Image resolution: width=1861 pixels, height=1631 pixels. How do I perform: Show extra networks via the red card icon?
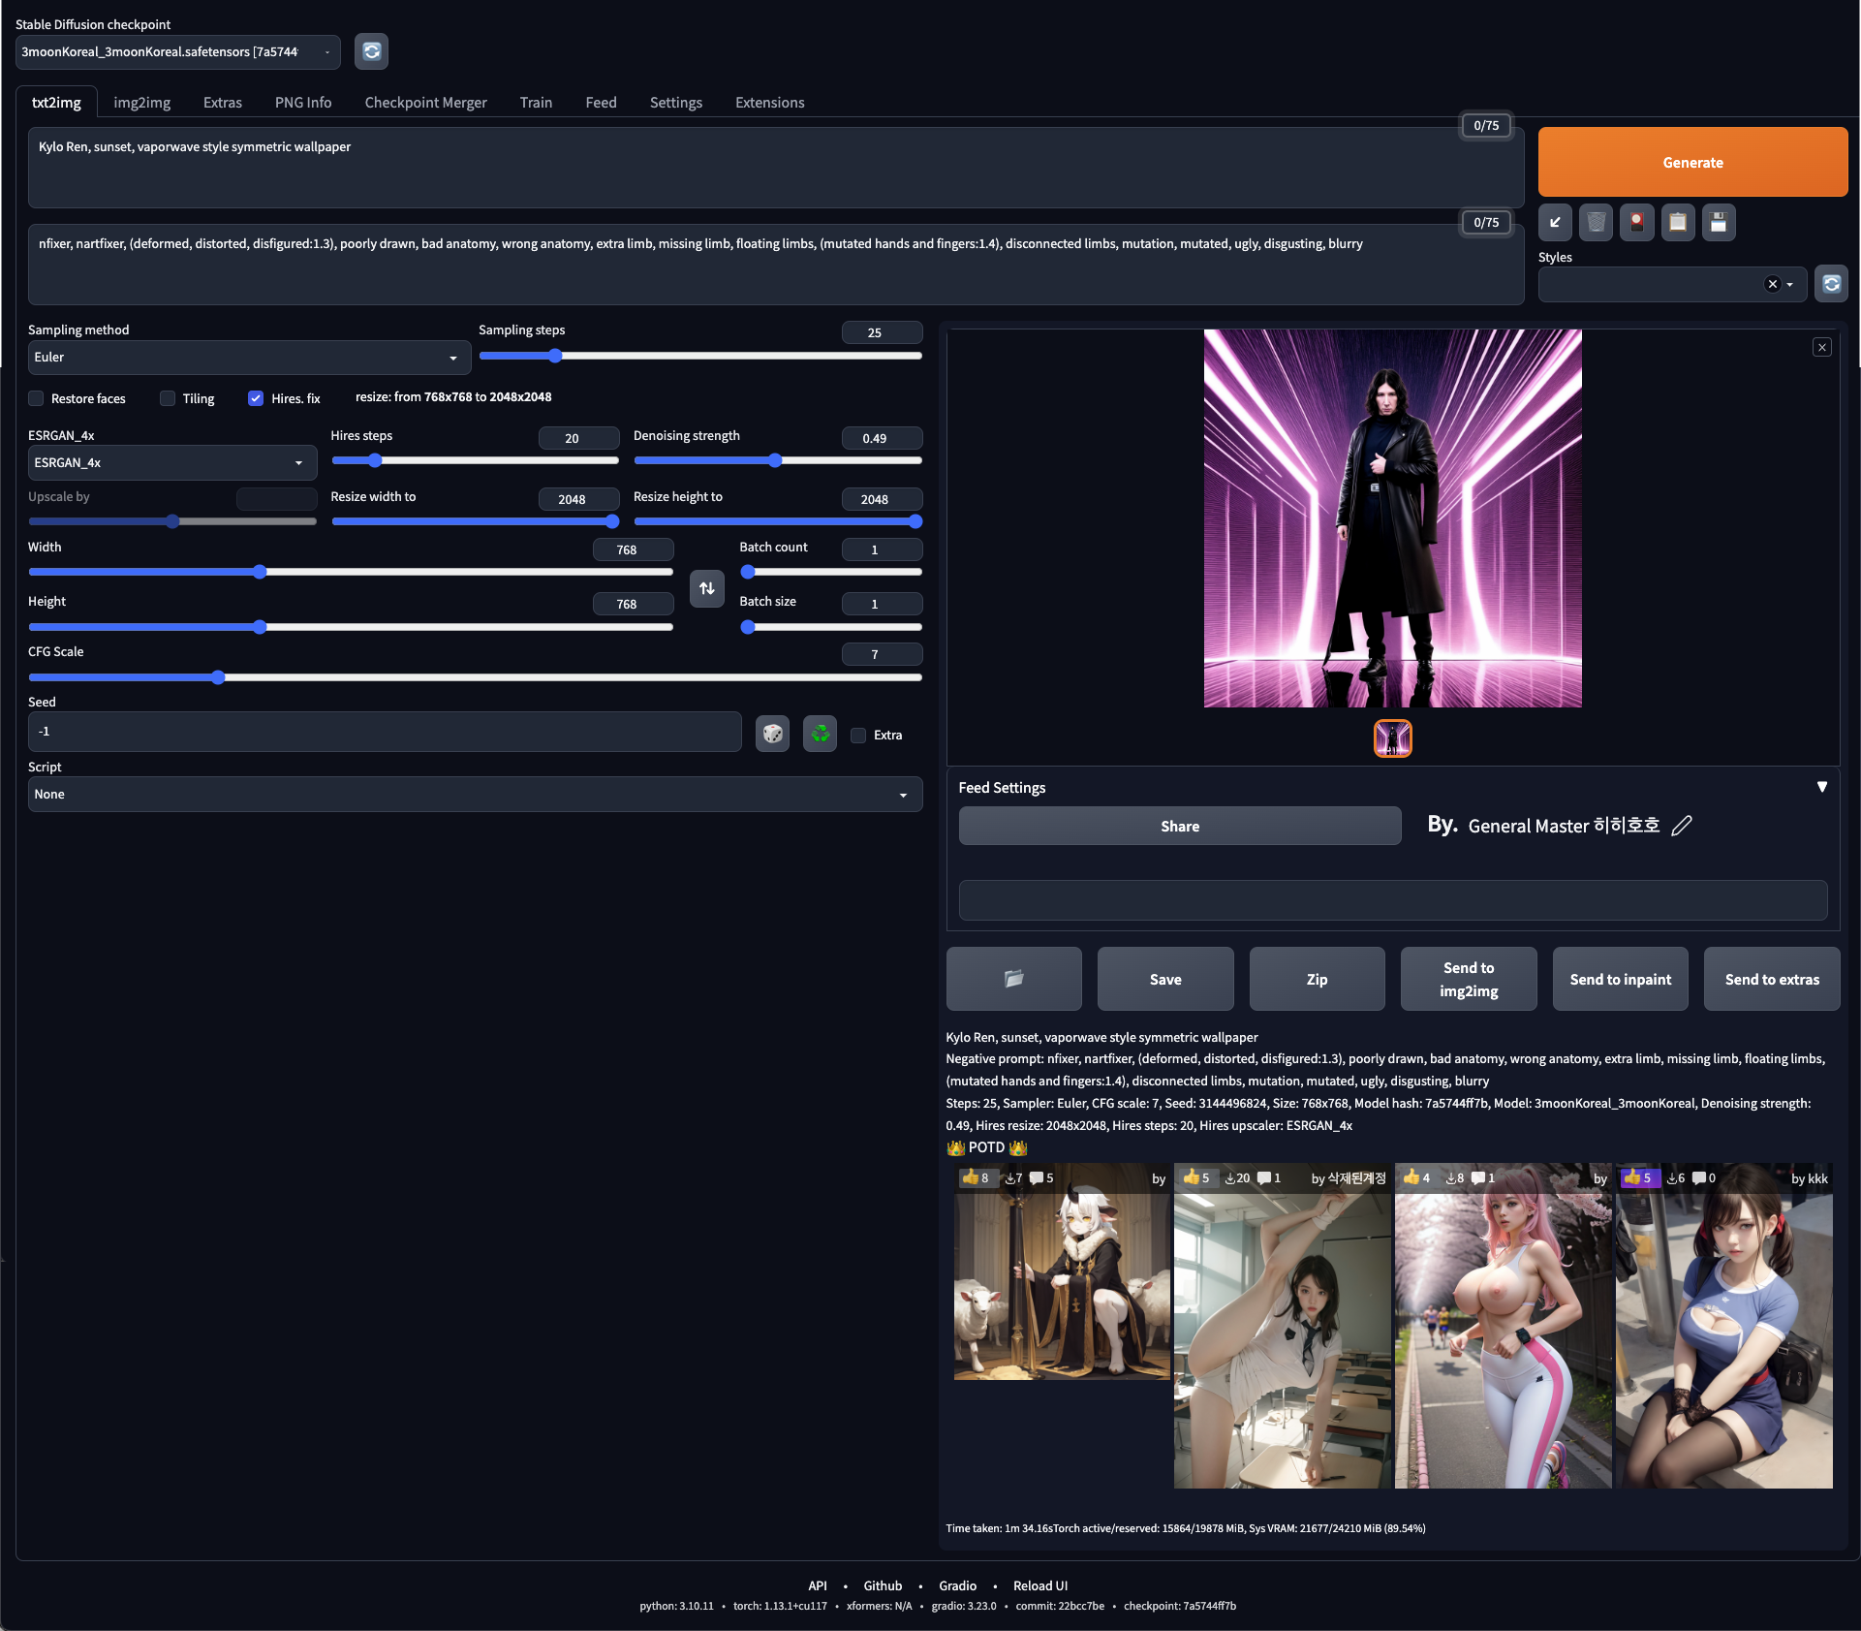coord(1636,223)
